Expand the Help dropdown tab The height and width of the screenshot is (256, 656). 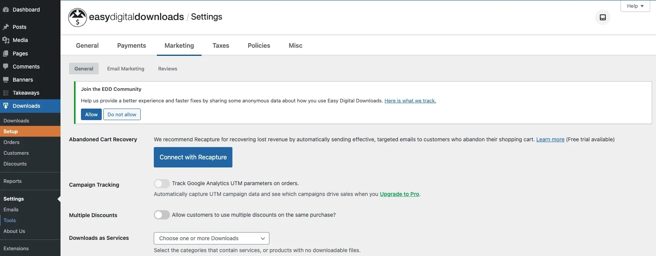pos(635,6)
